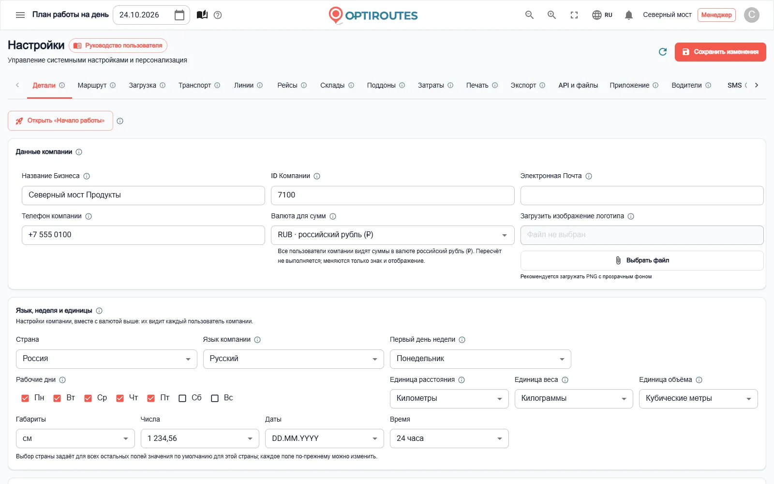
Task: Show info for Единица расстояния
Action: [461, 380]
